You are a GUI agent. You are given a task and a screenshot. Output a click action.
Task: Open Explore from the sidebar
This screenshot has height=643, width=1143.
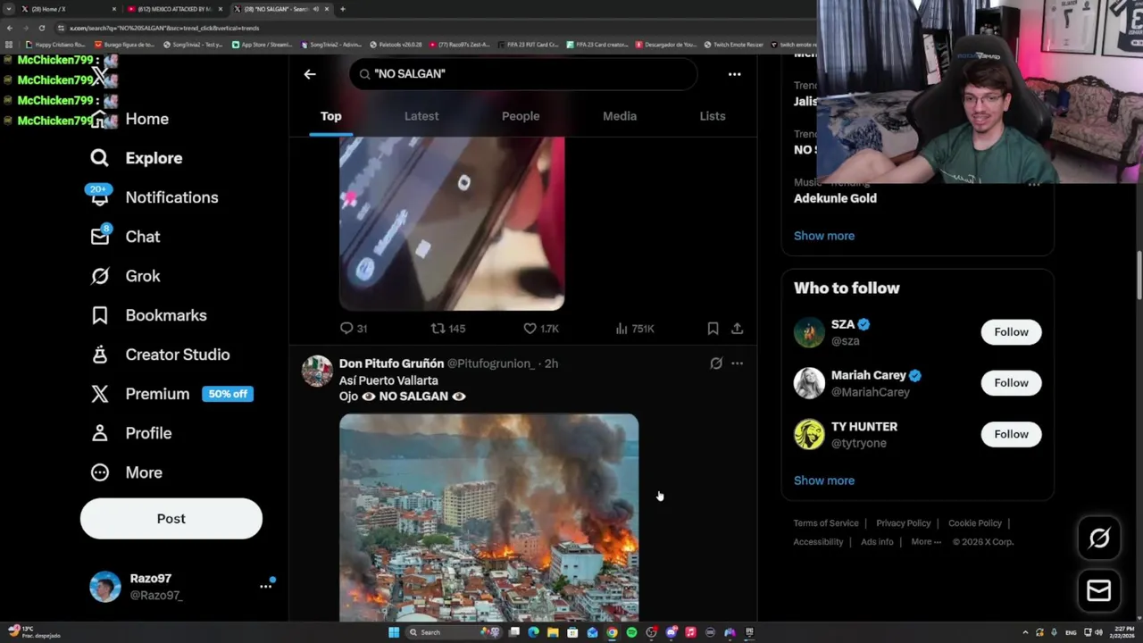tap(136, 158)
